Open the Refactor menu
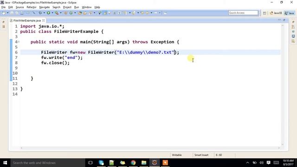The image size is (297, 167). [32, 7]
